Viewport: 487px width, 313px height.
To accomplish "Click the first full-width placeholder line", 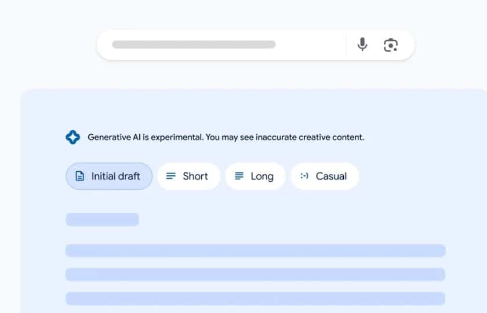I will (x=255, y=251).
